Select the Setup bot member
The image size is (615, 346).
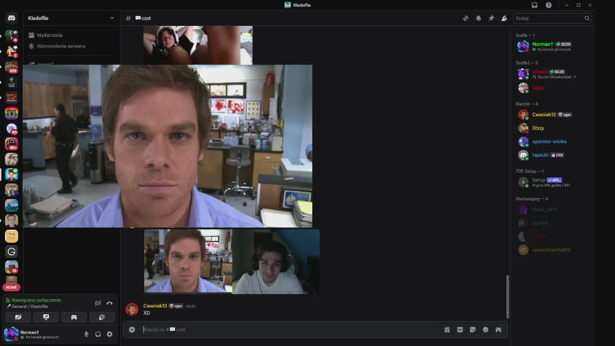click(553, 182)
